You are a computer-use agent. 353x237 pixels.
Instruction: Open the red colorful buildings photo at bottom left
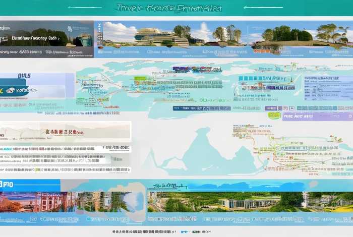[x=37, y=202]
